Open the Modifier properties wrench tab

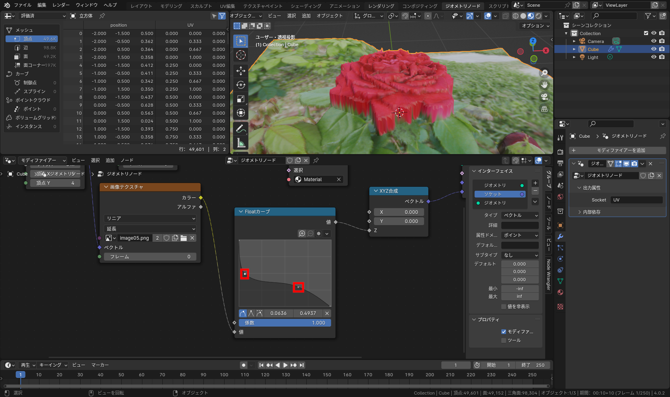coord(560,237)
